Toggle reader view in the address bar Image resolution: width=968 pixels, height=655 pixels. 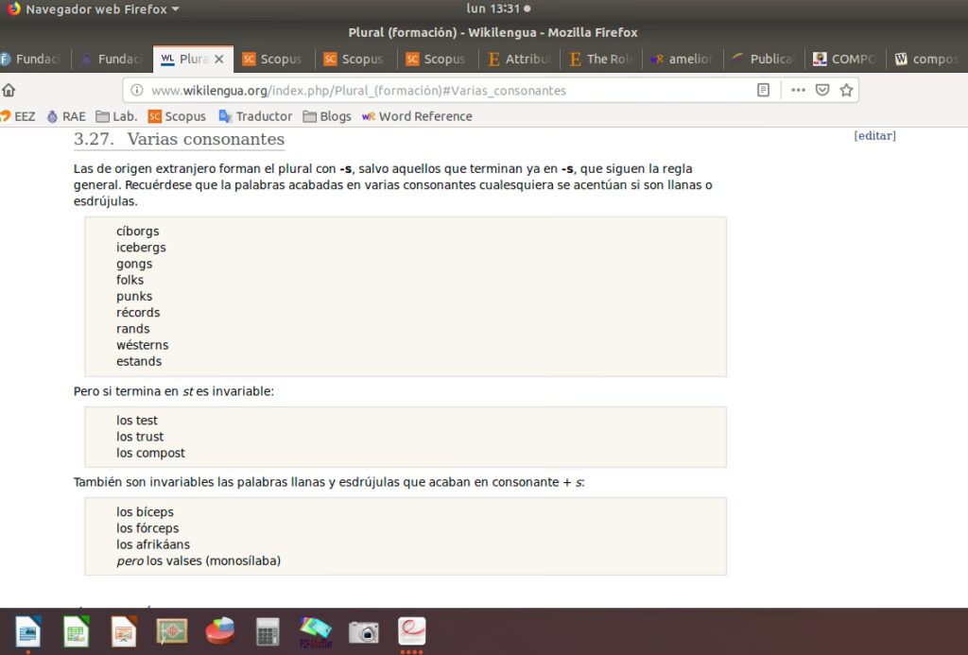pyautogui.click(x=763, y=91)
